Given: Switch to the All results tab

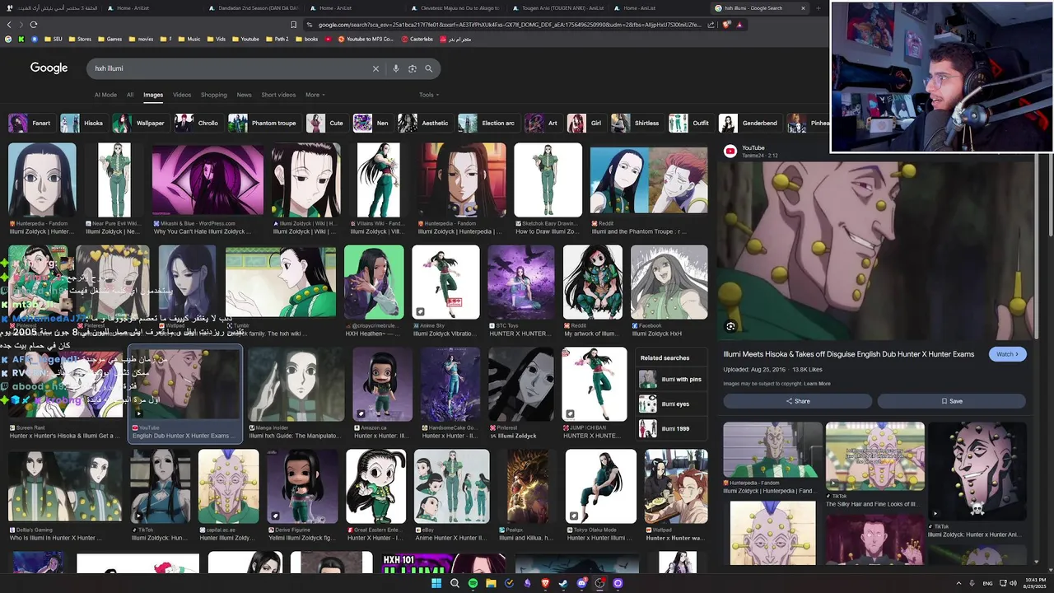Looking at the screenshot, I should coord(129,95).
